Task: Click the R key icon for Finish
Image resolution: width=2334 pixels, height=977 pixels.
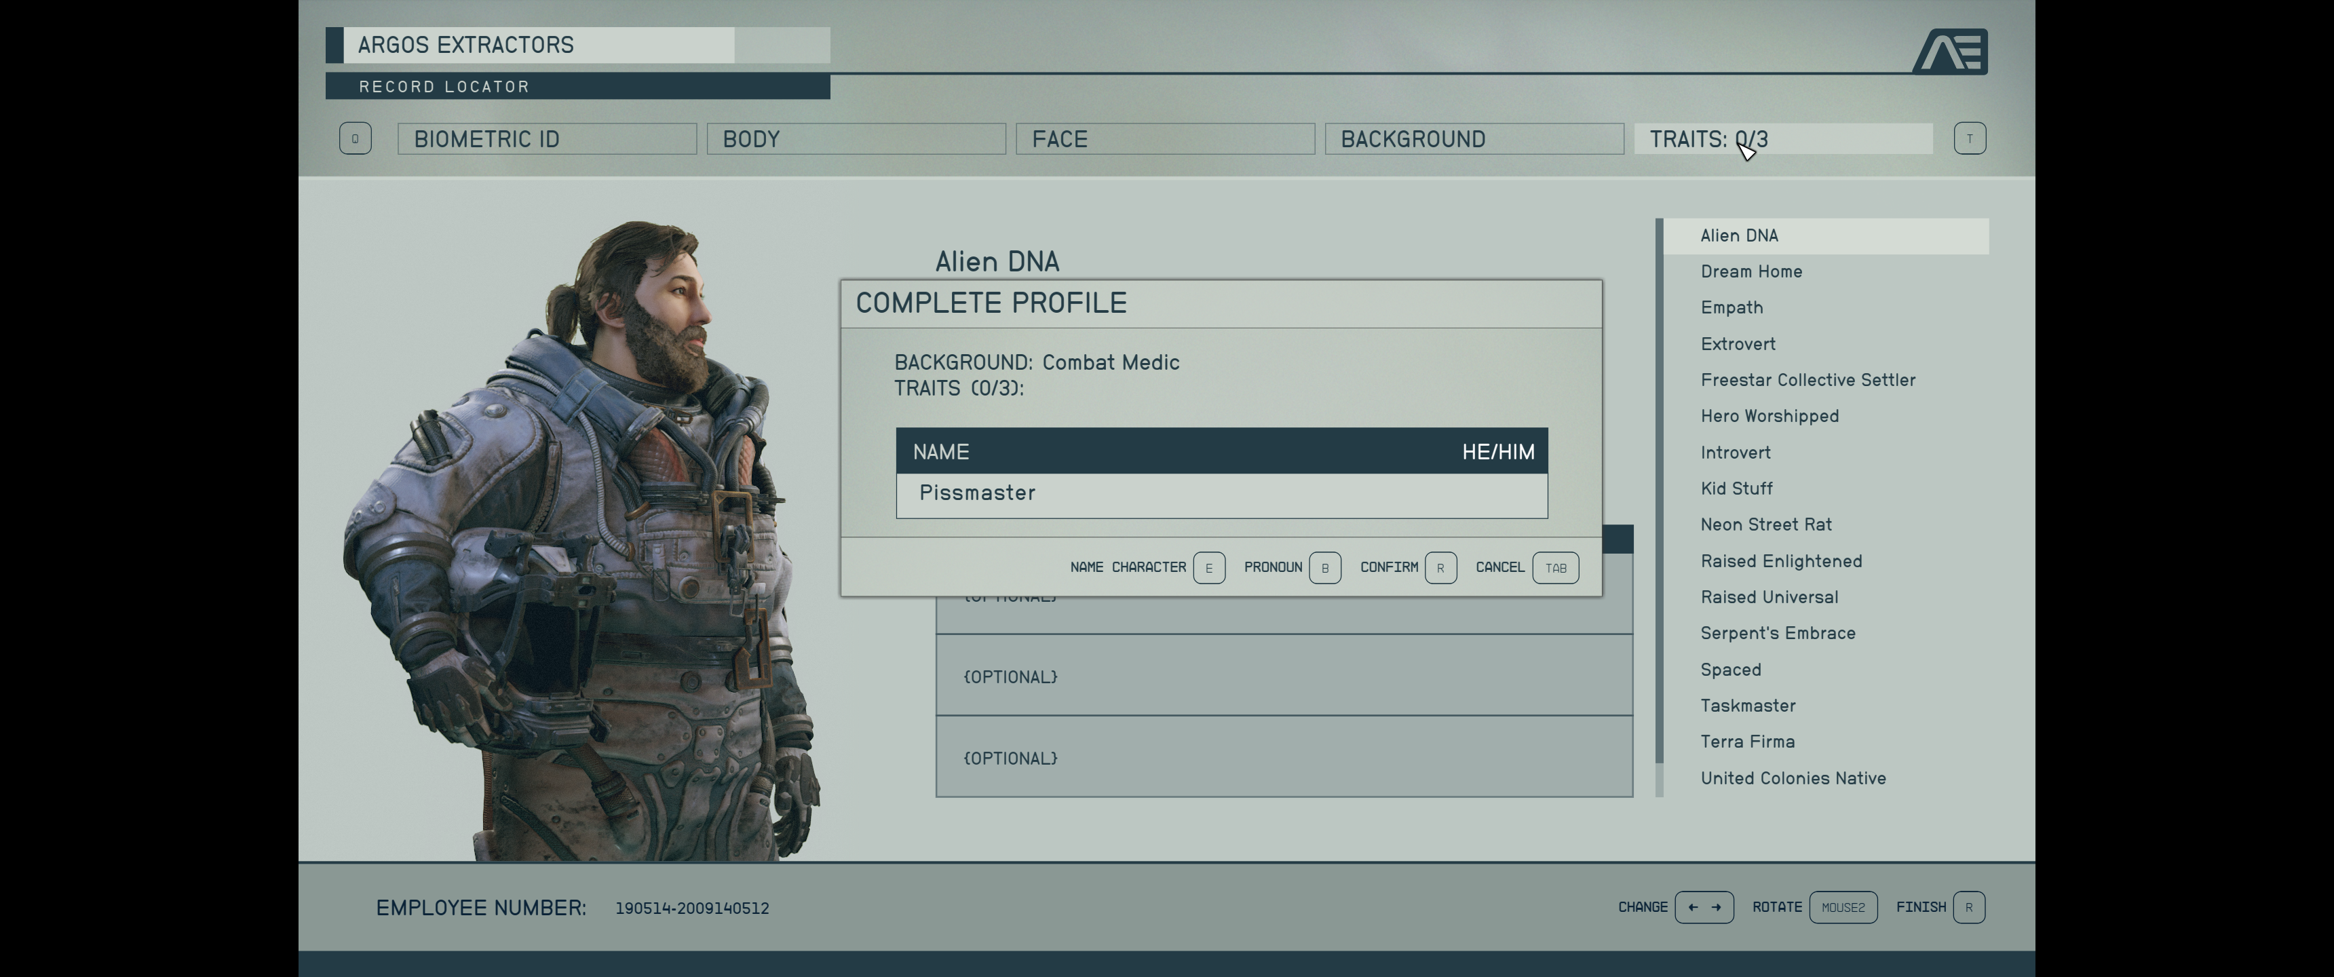Action: coord(1969,907)
